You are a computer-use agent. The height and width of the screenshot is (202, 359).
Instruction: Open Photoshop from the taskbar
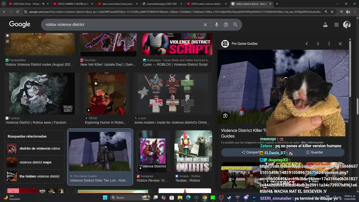tap(254, 198)
